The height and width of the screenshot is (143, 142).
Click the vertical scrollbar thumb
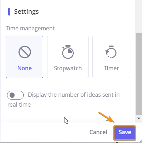139,74
